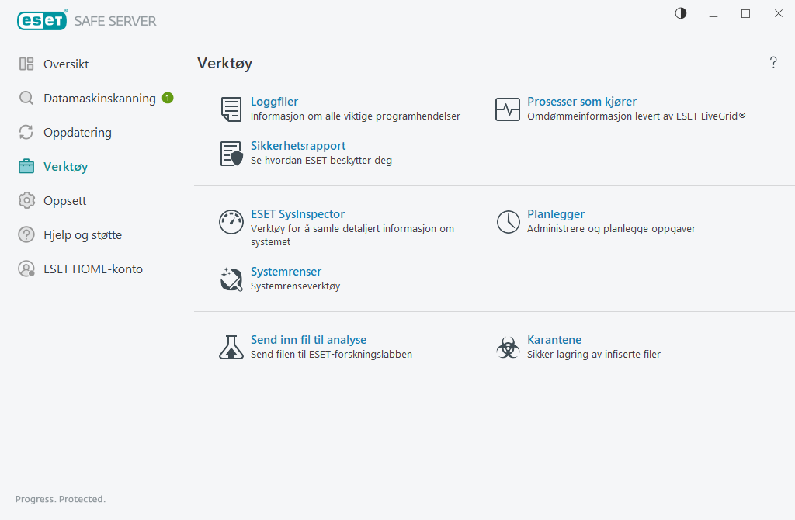Open ESET HOME-konto page
The width and height of the screenshot is (795, 520).
92,269
